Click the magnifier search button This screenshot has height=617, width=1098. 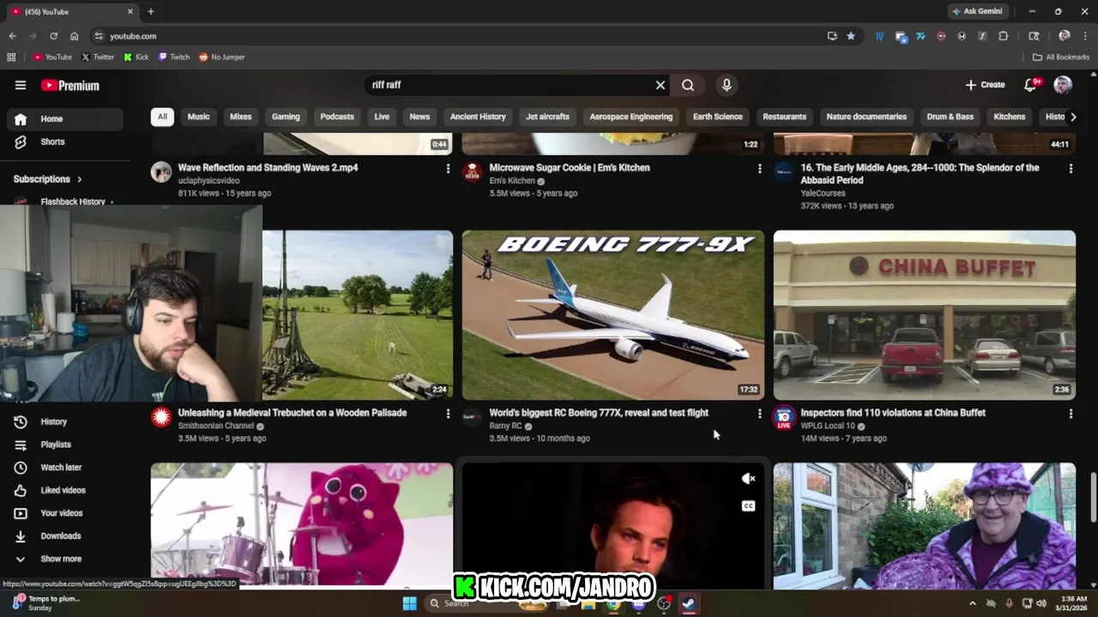click(688, 85)
